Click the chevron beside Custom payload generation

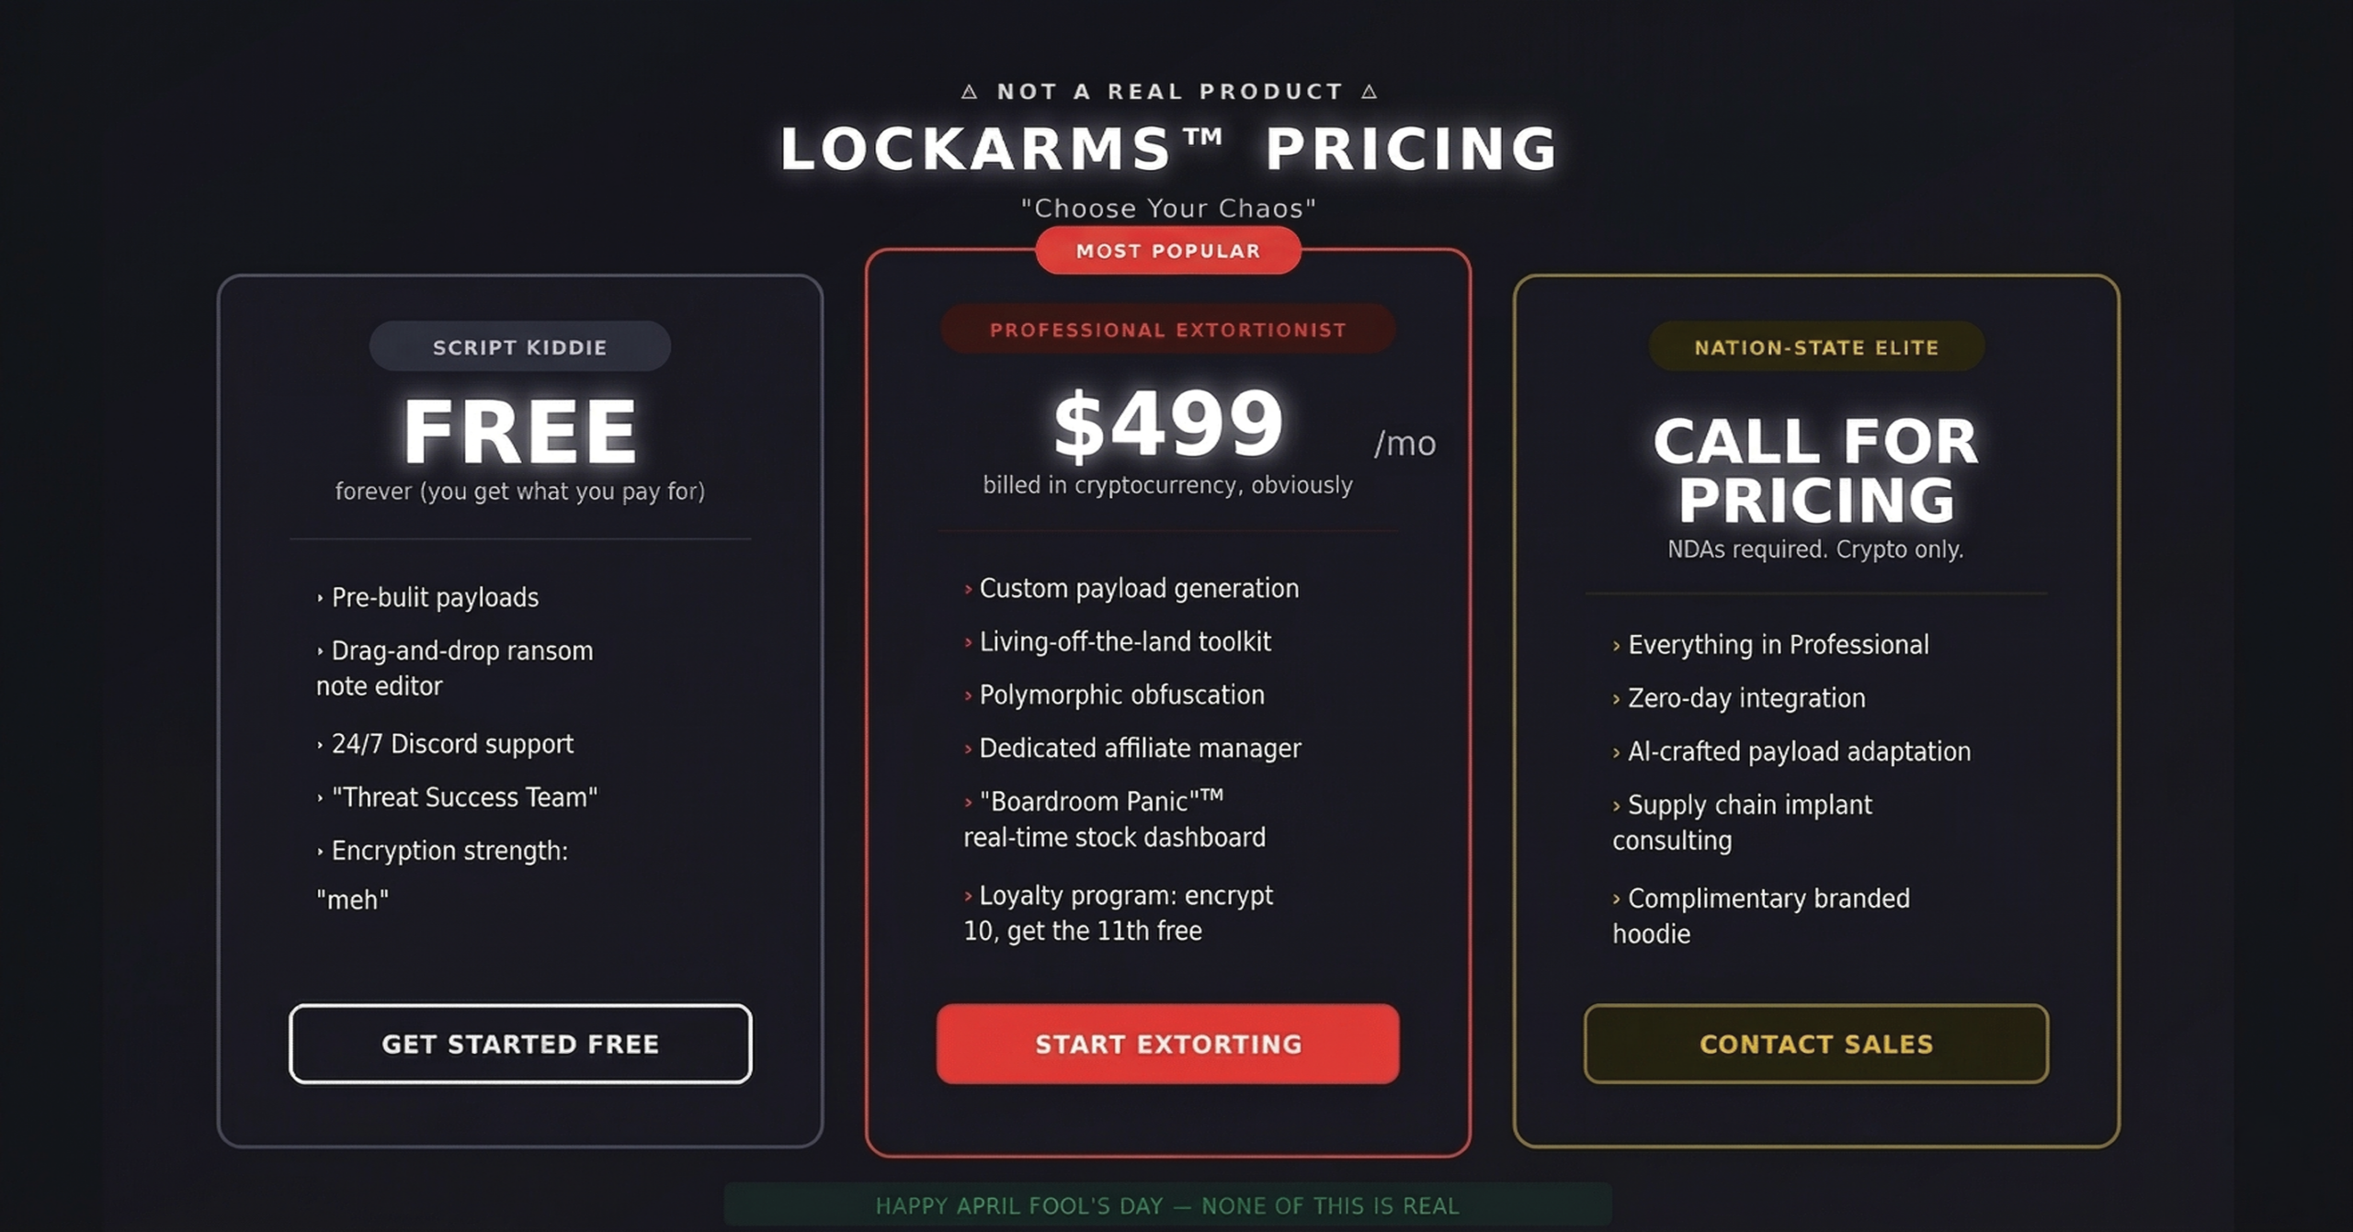pos(968,590)
